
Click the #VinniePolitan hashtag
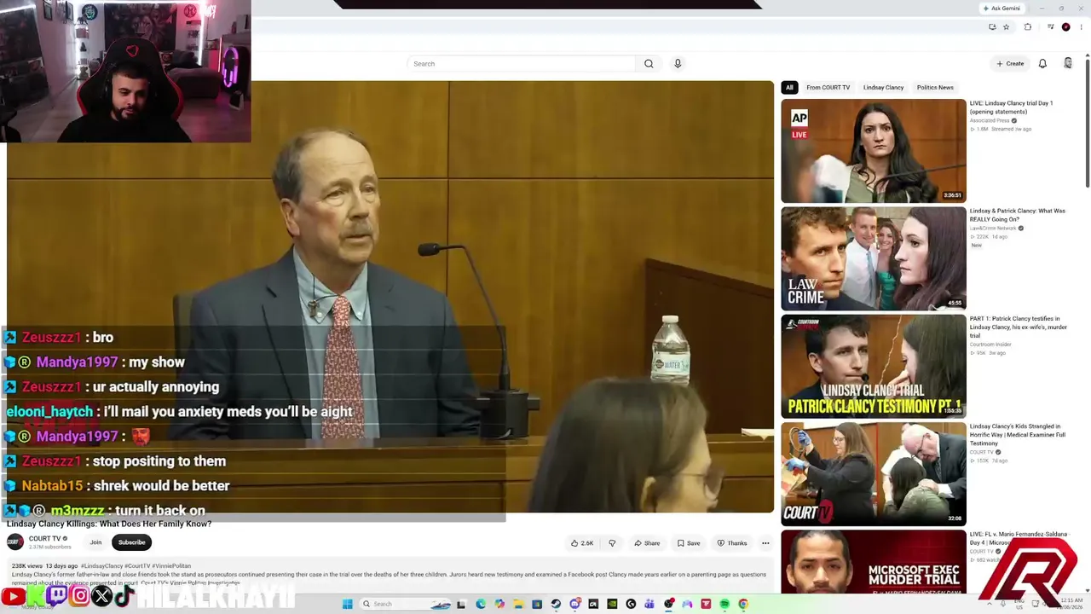tap(170, 566)
